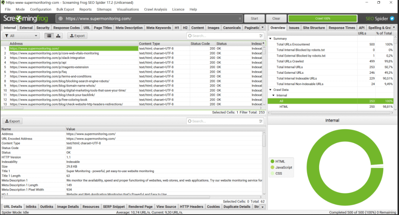Viewport: 399px width, 215px height.
Task: Open the File menu
Action: 8,9
